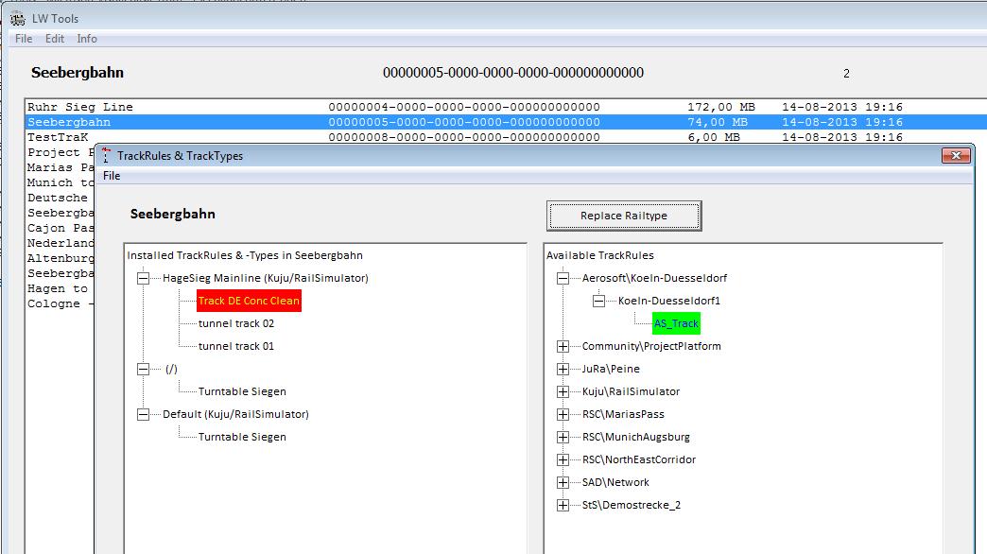Open Info menu in LW Tools window
This screenshot has width=987, height=554.
click(87, 39)
